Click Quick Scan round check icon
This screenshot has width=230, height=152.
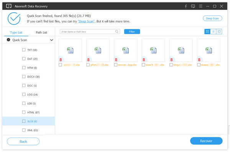8,40
